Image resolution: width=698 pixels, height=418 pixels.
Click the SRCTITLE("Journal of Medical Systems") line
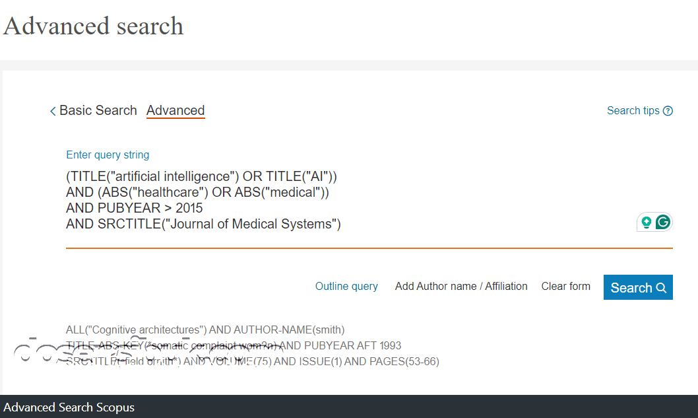[203, 224]
